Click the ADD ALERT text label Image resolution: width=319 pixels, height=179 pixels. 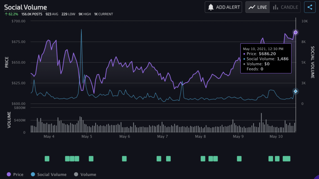(228, 7)
